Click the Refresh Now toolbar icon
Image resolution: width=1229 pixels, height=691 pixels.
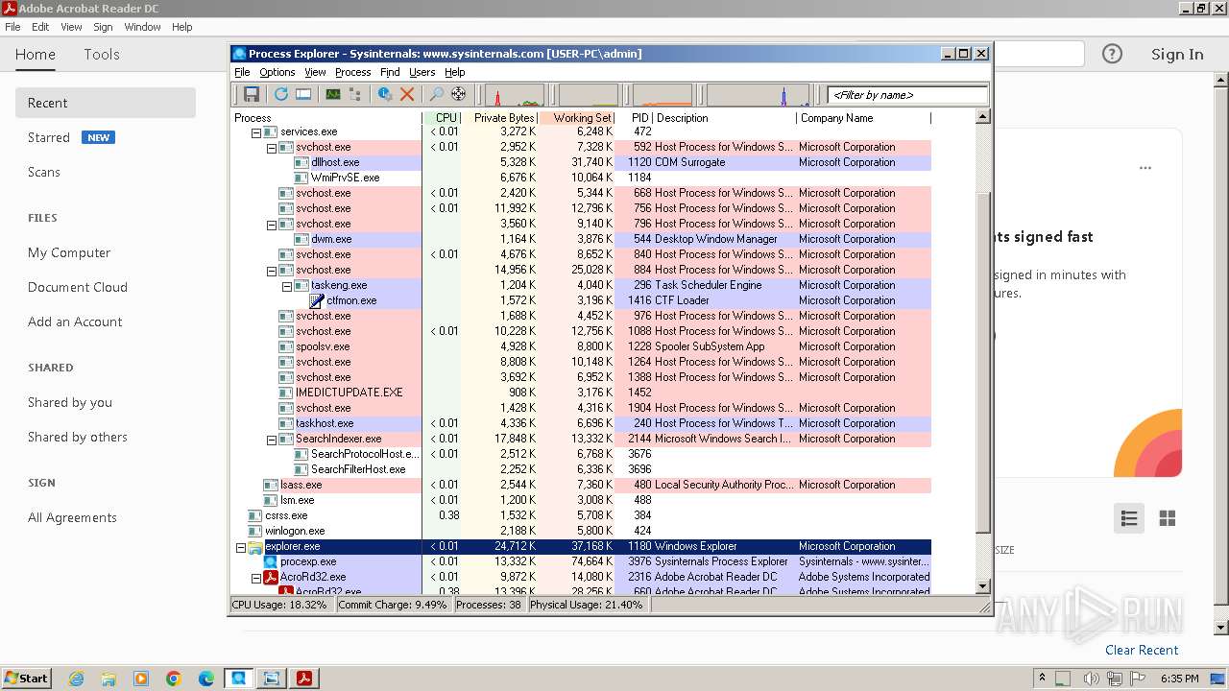point(281,94)
